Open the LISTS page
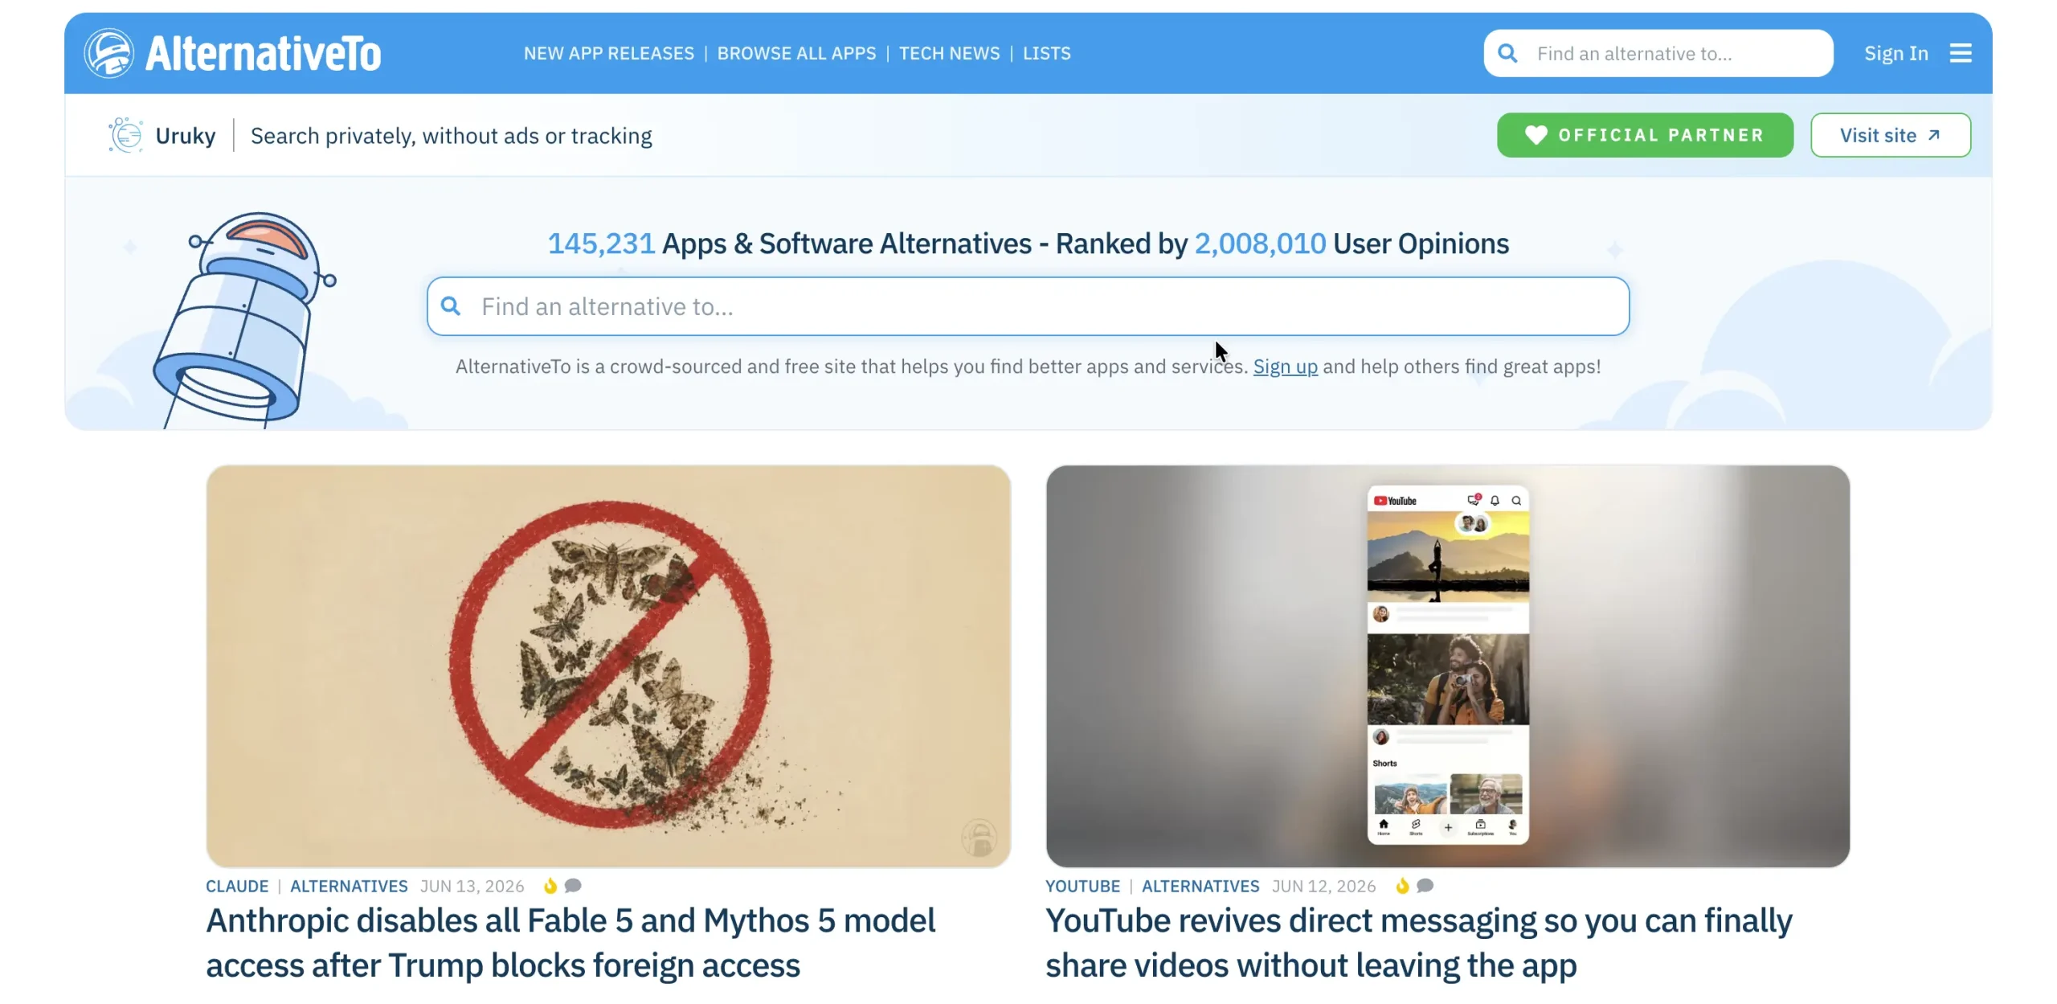Image resolution: width=2057 pixels, height=1004 pixels. coord(1046,53)
